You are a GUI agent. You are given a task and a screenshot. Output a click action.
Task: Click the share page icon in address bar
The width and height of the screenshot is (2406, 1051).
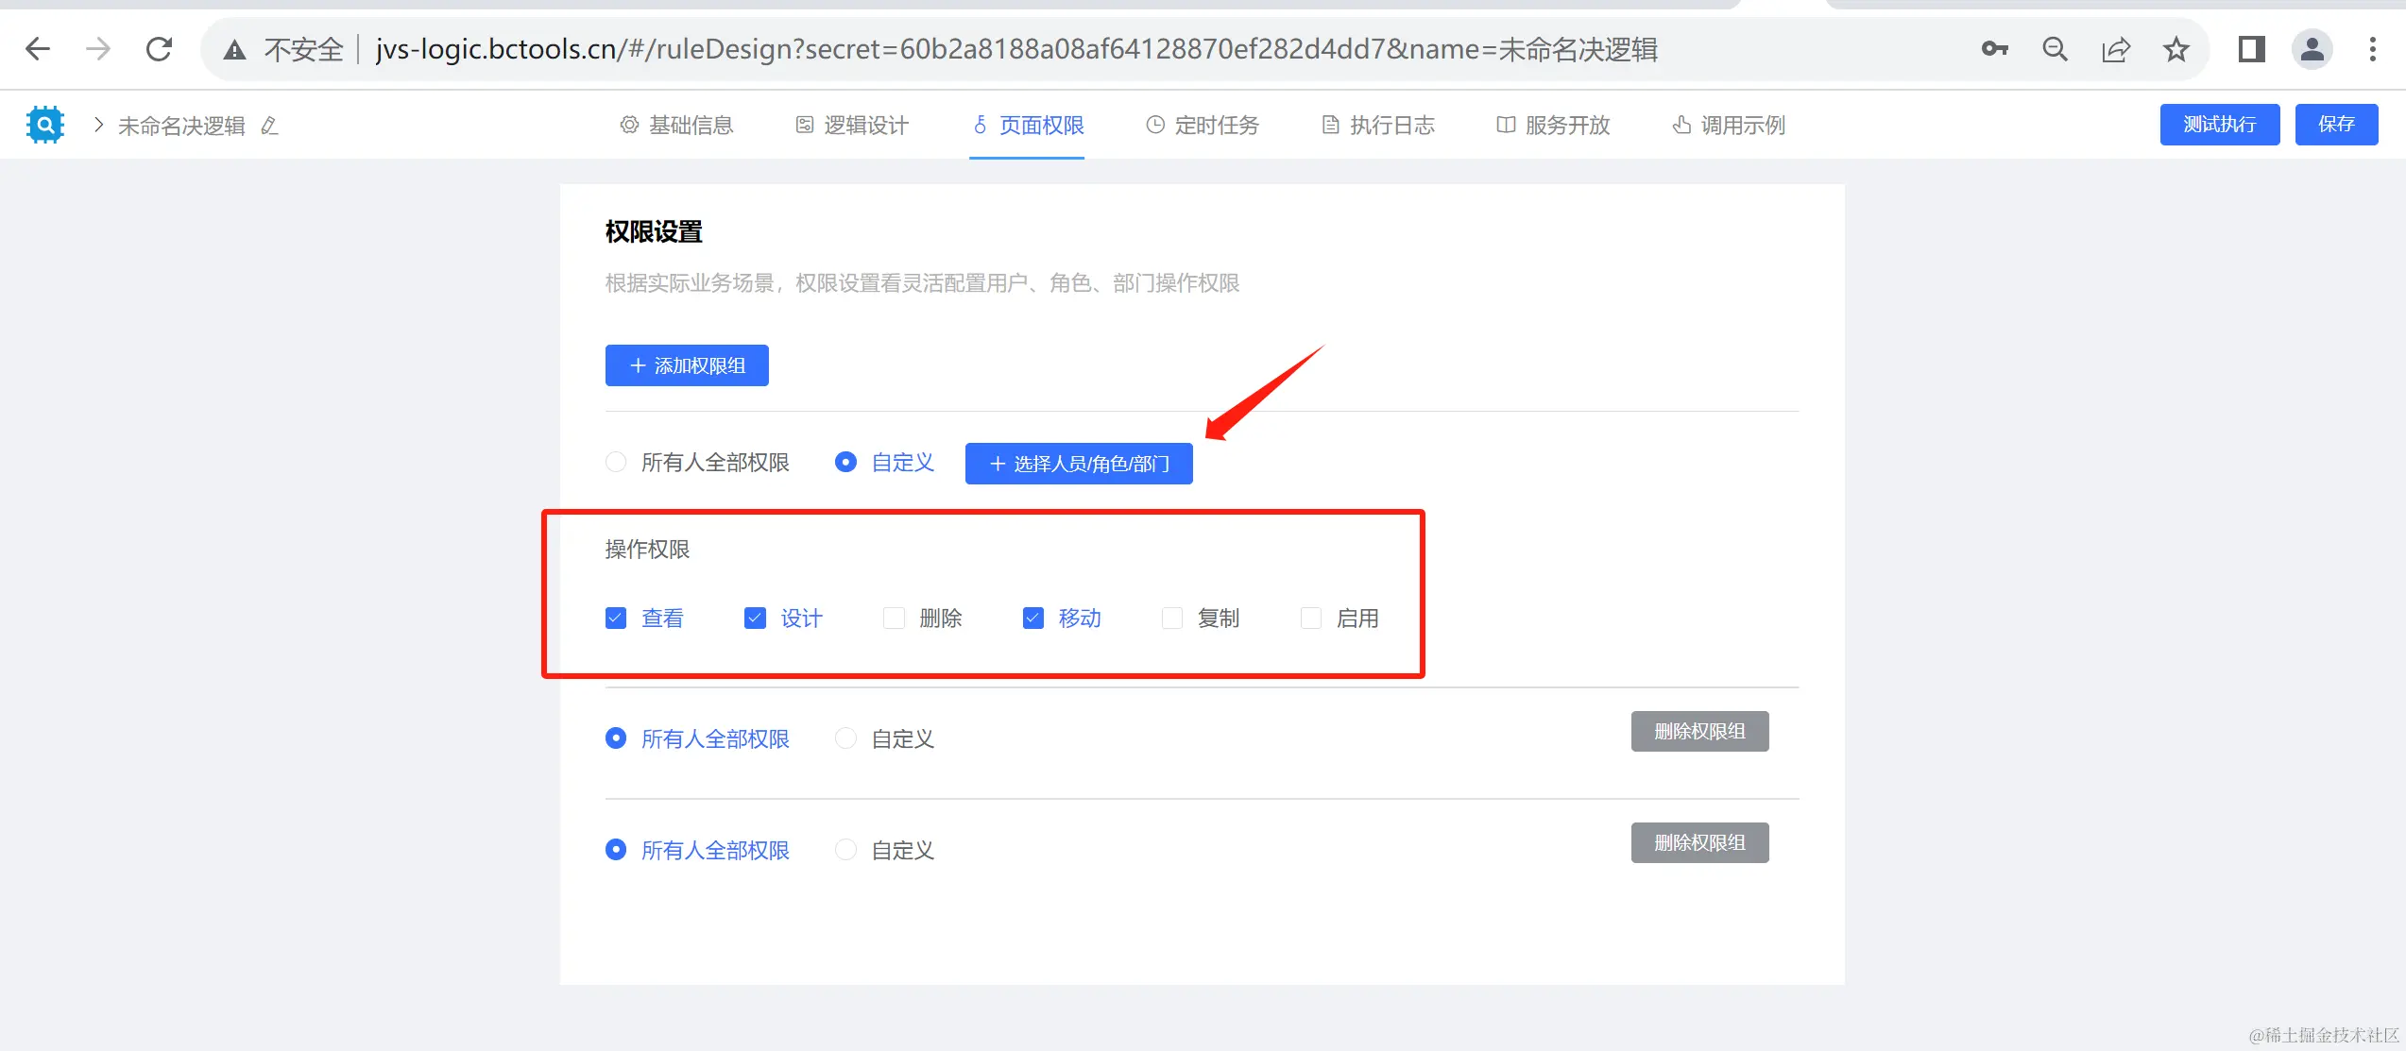[2115, 49]
